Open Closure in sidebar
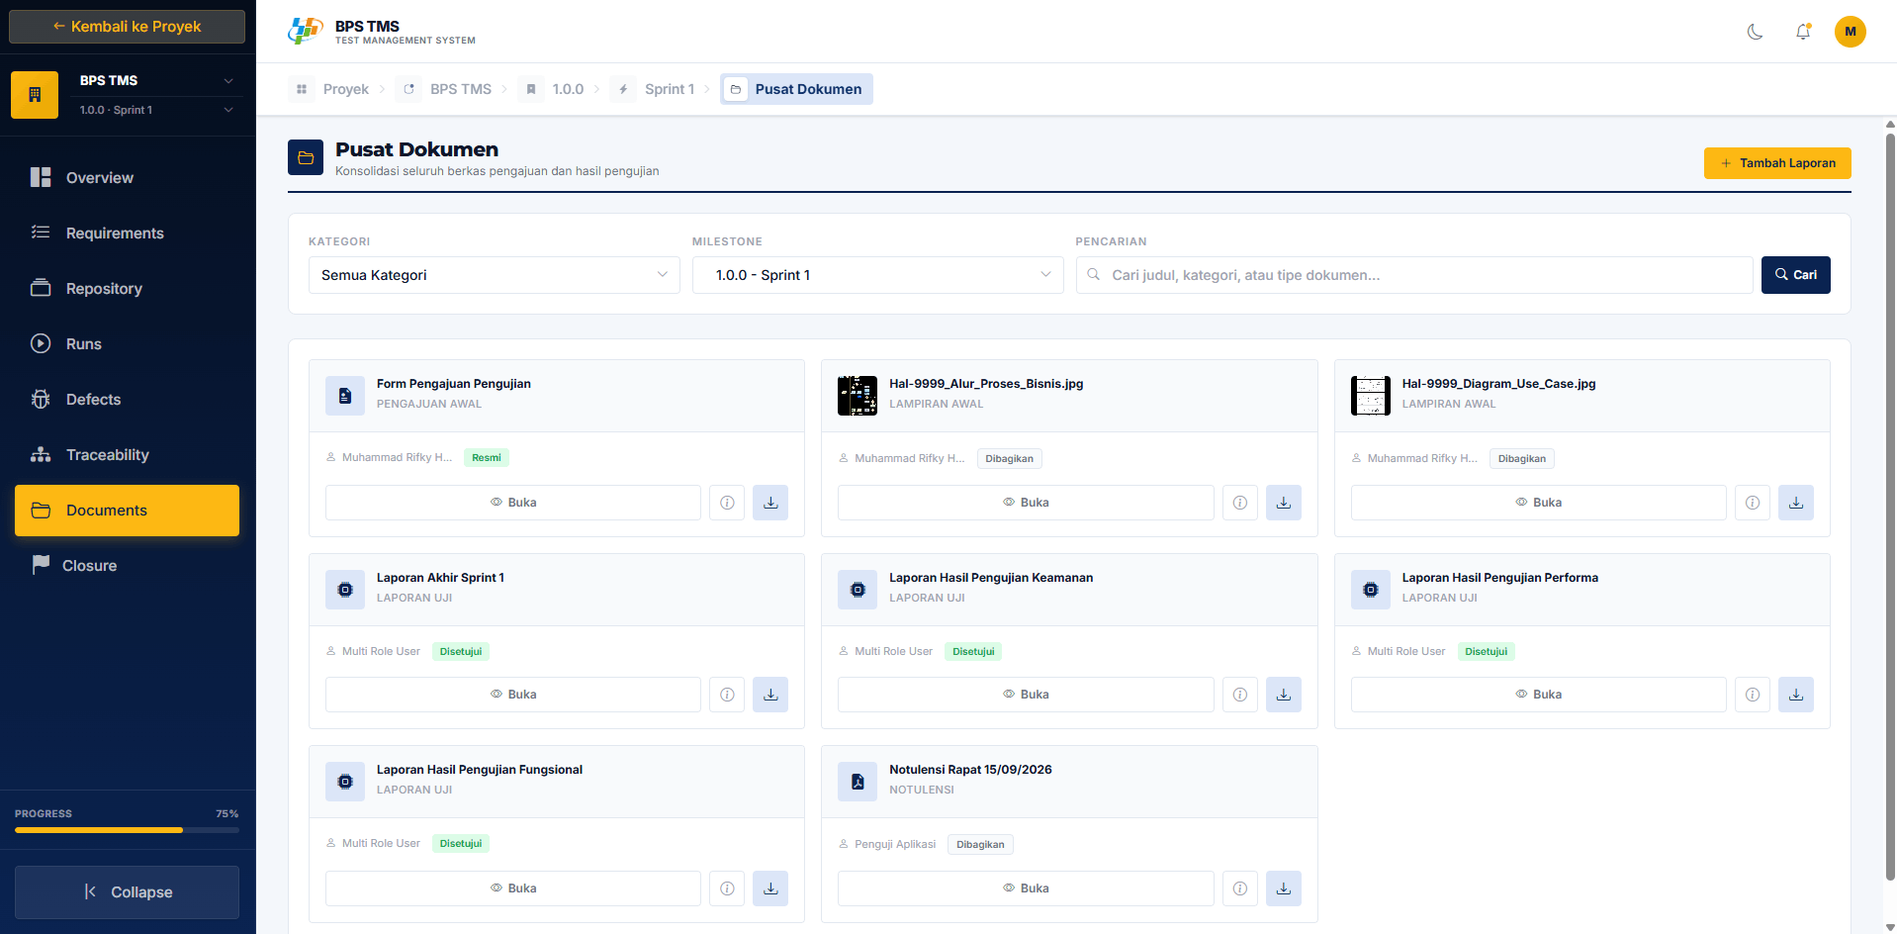The image size is (1897, 934). pos(127,566)
